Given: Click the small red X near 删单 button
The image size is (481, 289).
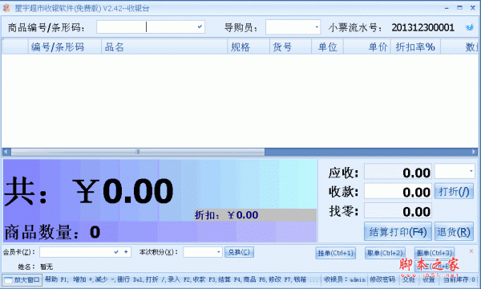Looking at the screenshot, I should point(471,251).
